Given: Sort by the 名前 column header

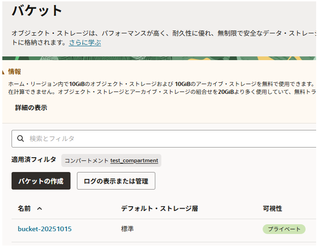Looking at the screenshot, I should tap(24, 209).
